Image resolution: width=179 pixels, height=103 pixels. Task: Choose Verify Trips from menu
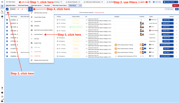click(x=42, y=47)
